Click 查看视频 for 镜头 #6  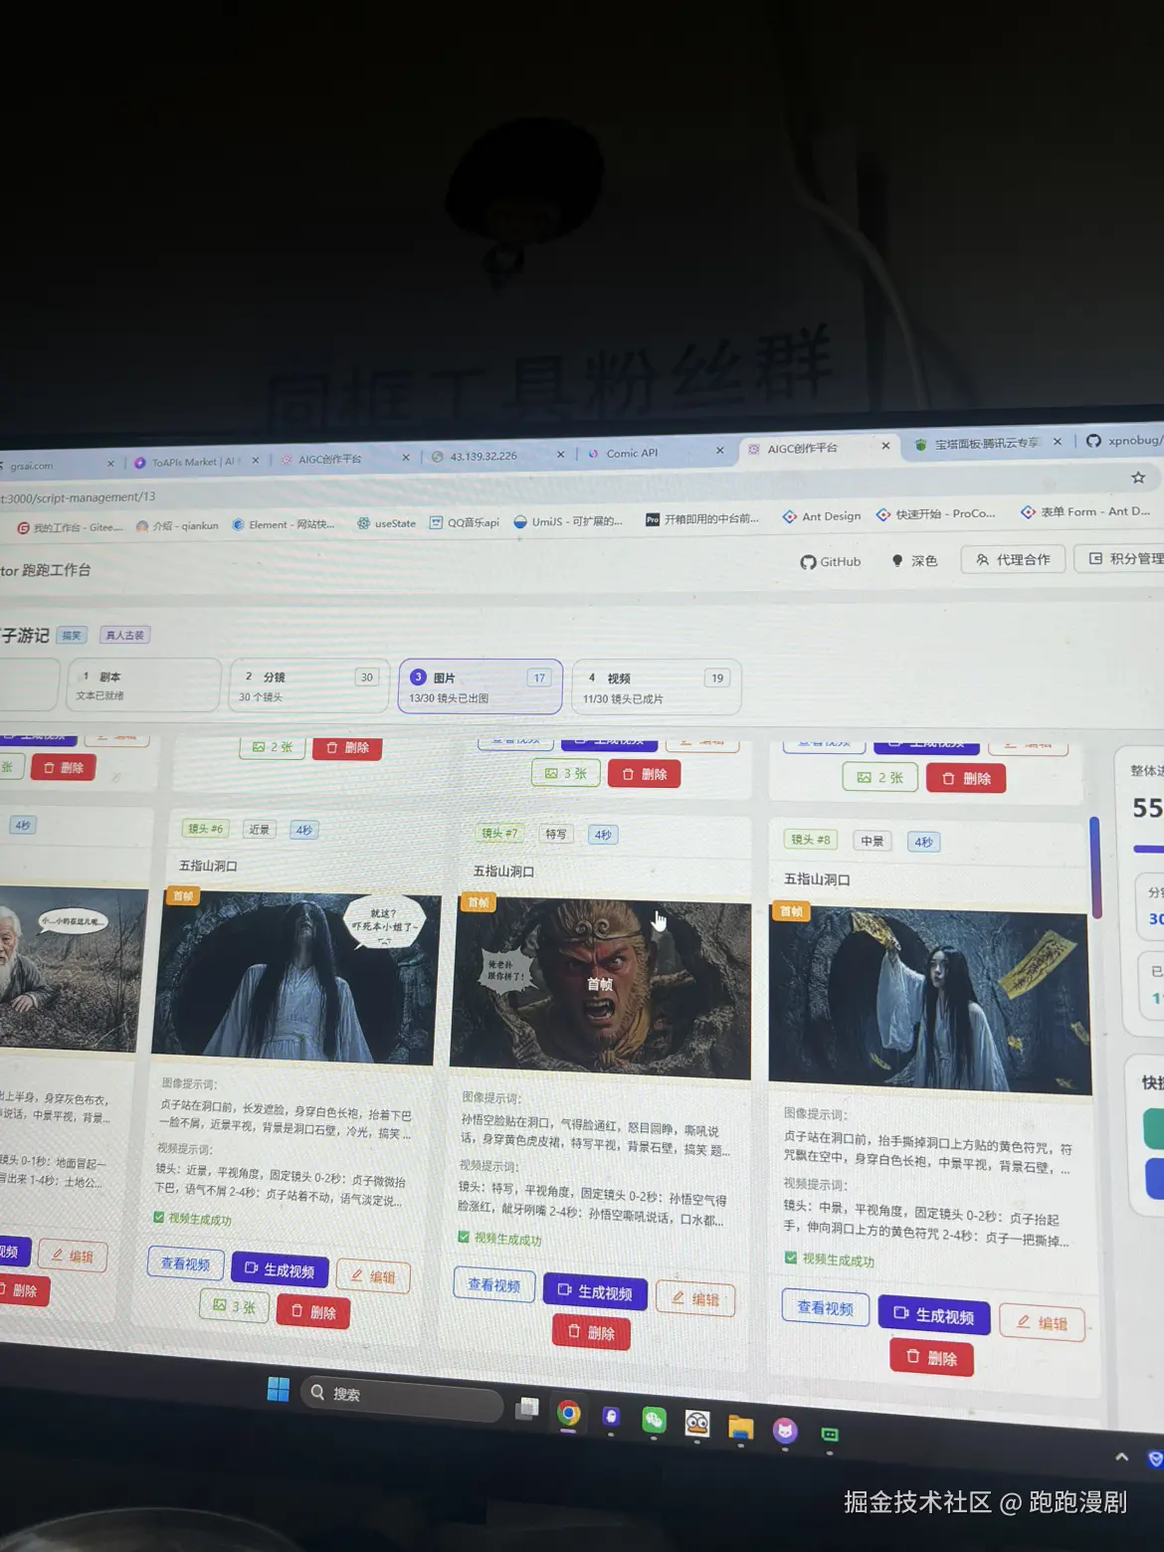(x=186, y=1263)
